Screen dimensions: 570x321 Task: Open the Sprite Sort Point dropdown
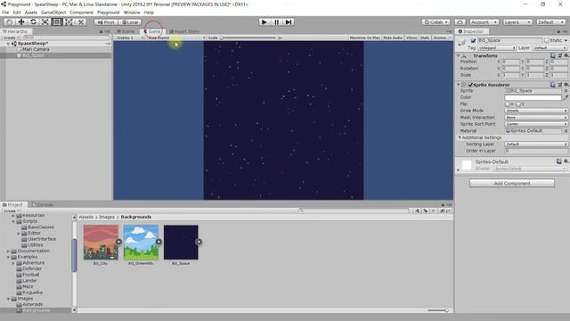pos(536,124)
